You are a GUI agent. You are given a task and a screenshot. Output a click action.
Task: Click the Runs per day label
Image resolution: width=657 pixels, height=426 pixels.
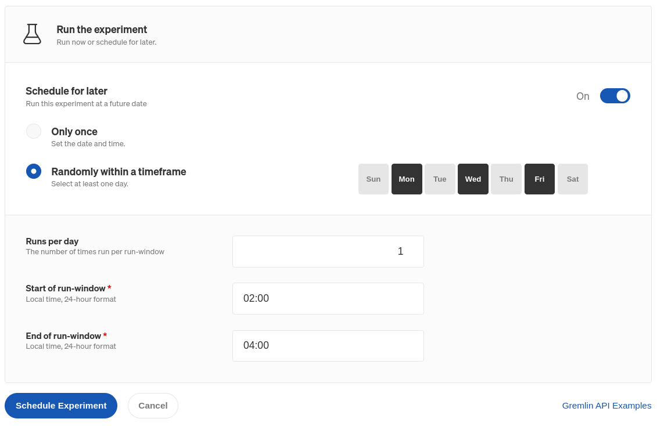click(52, 241)
